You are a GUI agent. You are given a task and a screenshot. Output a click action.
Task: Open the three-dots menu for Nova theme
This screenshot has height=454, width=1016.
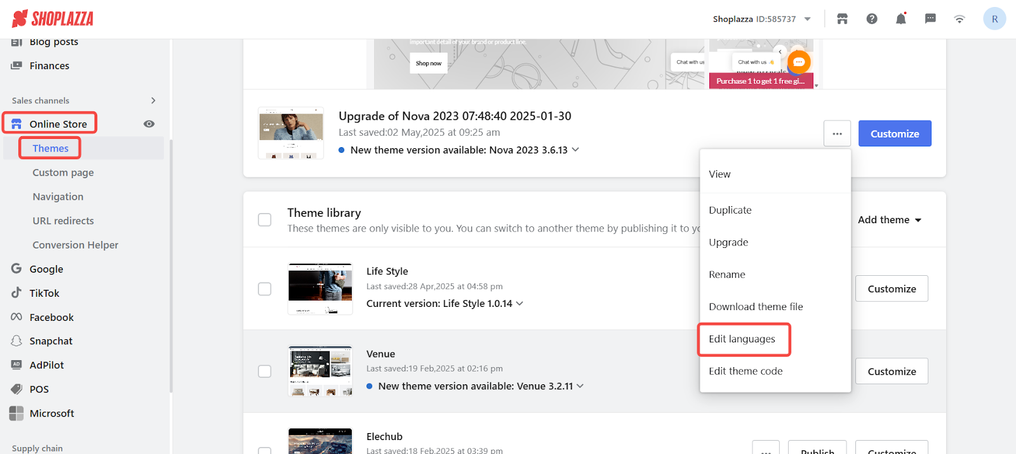pyautogui.click(x=837, y=134)
